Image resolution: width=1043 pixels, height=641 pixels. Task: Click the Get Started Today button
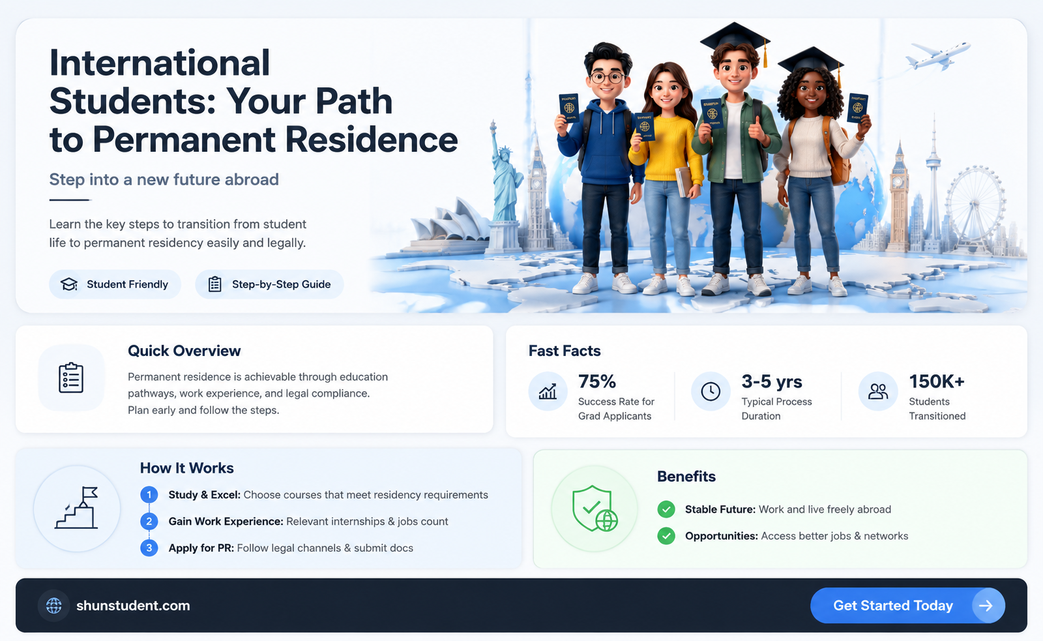click(x=907, y=605)
